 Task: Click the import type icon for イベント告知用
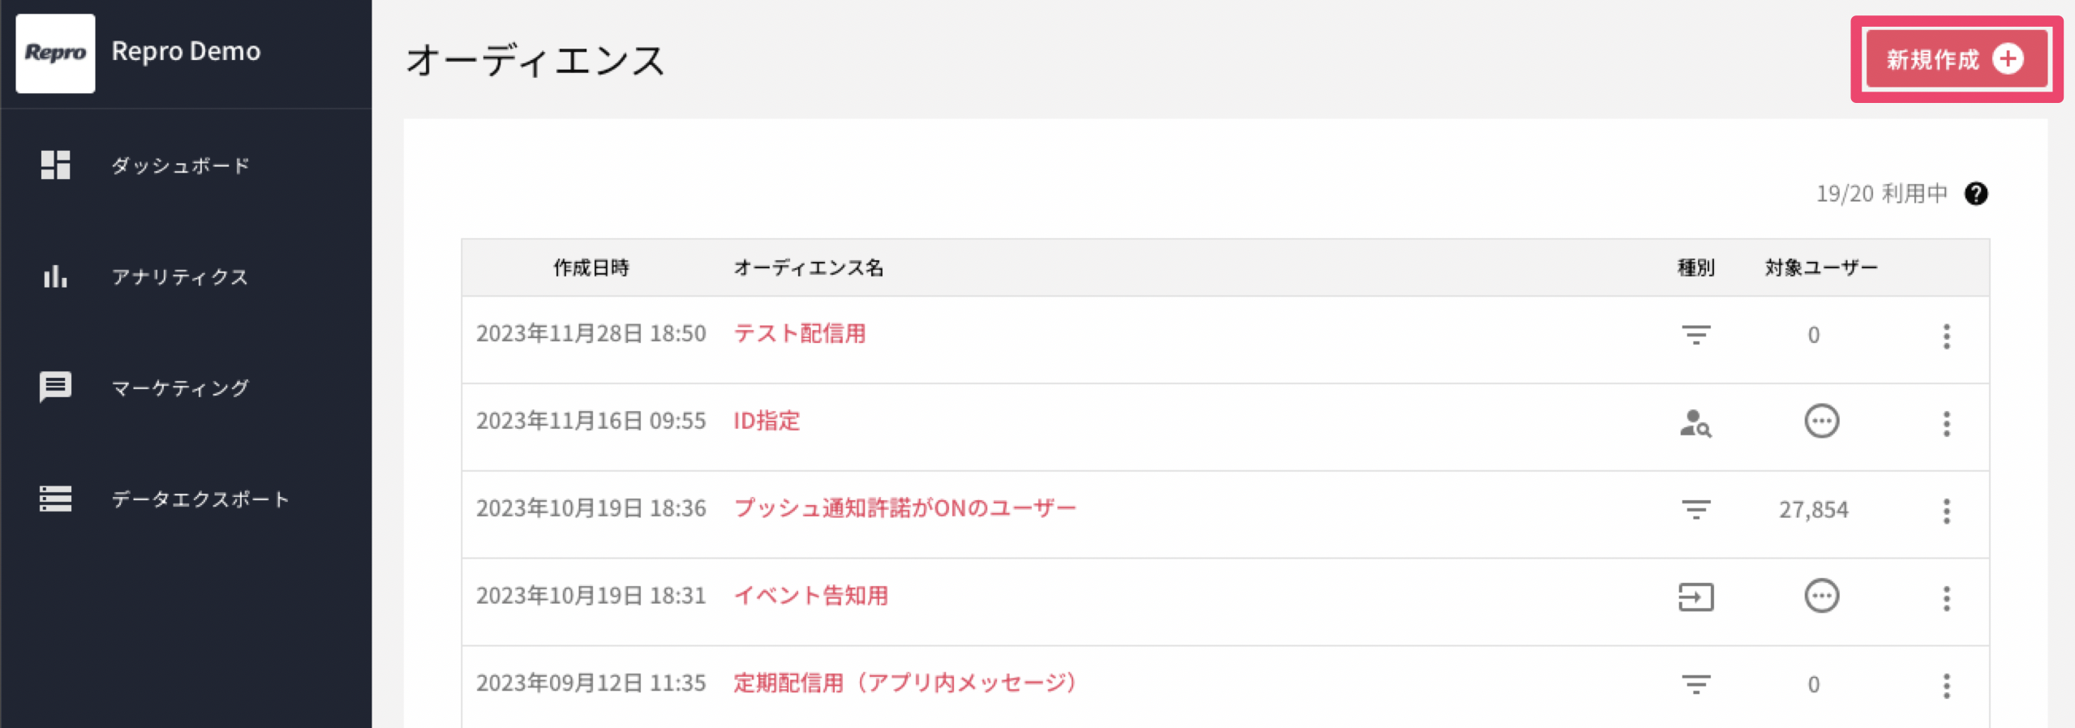point(1695,597)
